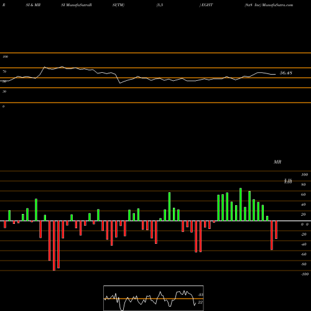Image resolution: width=311 pixels, height=311 pixels.
Task: Click the 80 label on MR axis
Action: tap(304, 185)
